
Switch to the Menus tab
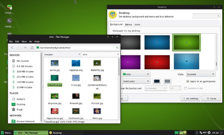coord(128,24)
